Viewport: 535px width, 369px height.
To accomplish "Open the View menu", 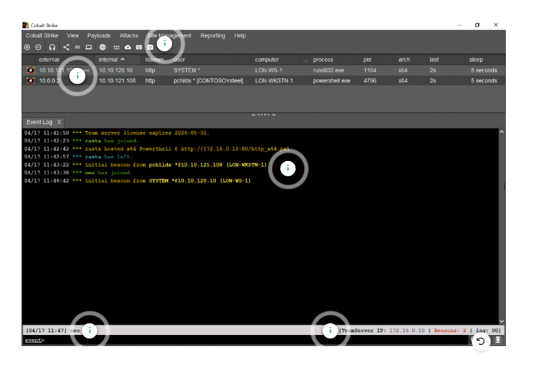I will [73, 36].
